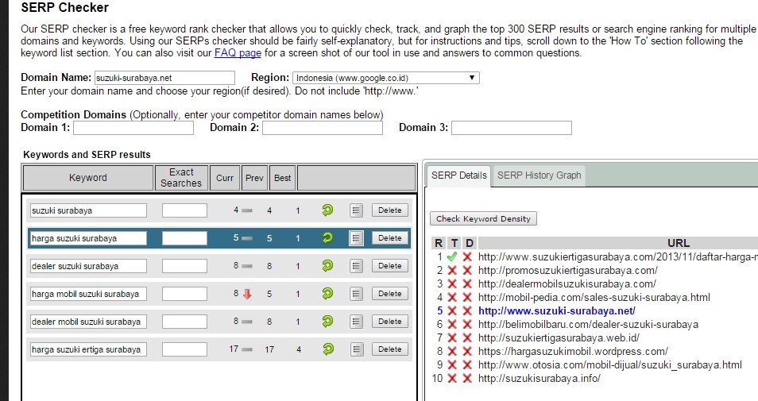Open the suzukisurabaya.info result link

point(539,378)
